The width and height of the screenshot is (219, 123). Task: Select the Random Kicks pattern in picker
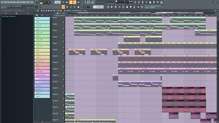coord(42,75)
